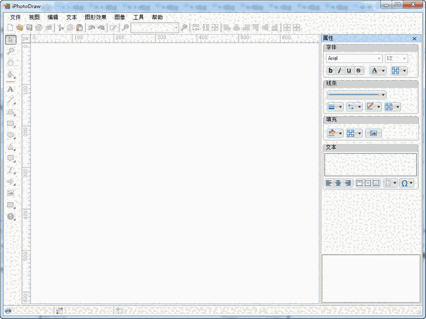Select the magnifier zoom tool in toolbox
This screenshot has width=426, height=319.
tap(11, 51)
